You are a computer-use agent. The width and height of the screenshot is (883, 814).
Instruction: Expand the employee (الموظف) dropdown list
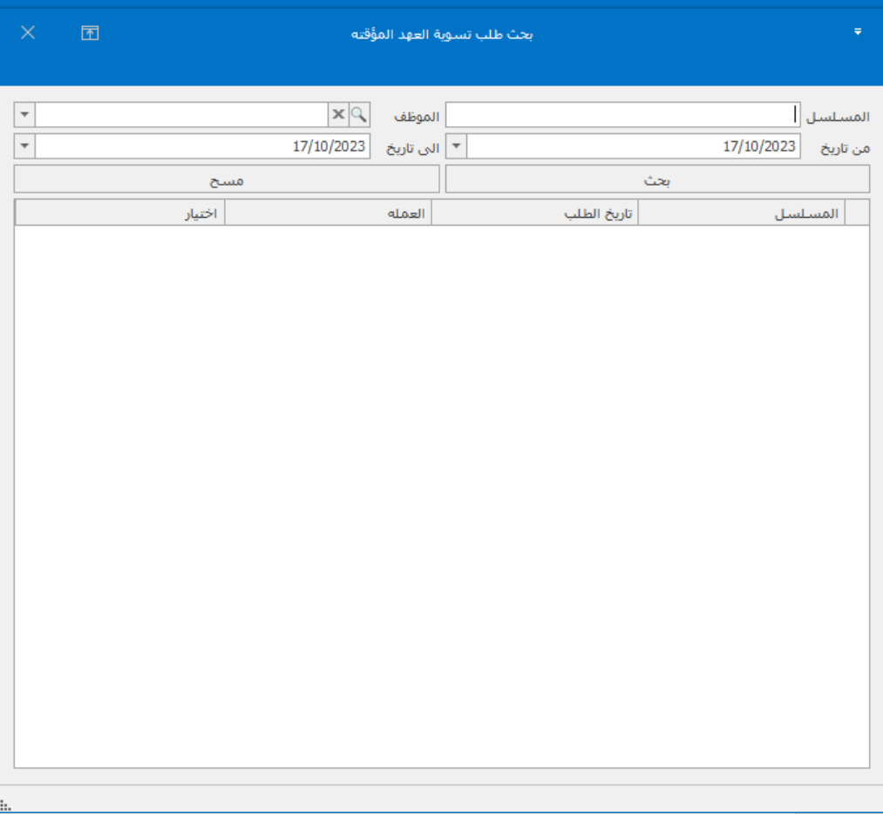(x=24, y=115)
